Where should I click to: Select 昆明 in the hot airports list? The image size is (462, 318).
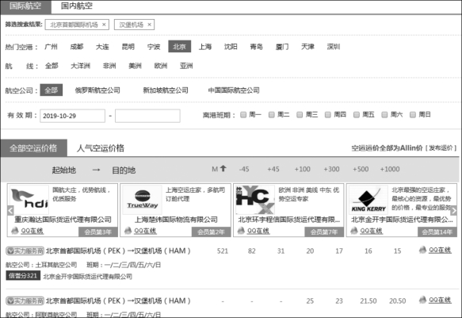[128, 47]
